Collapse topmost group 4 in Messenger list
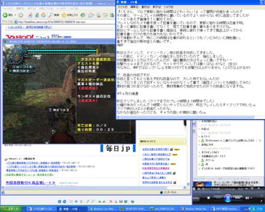Screen dimensions: 265x212 (200, 121)
